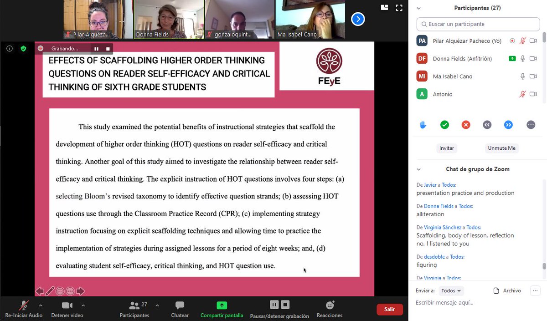The width and height of the screenshot is (547, 321).
Task: Open more chat options via three-dot menu
Action: coord(535,290)
